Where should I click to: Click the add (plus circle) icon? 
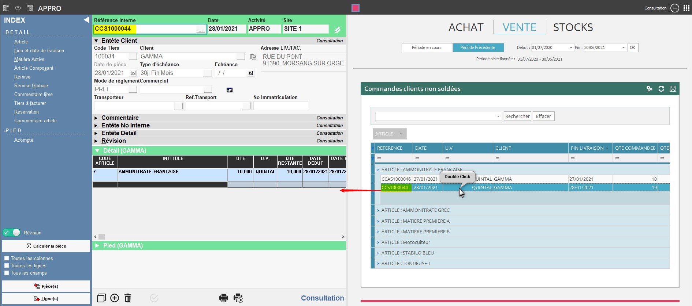click(x=115, y=298)
